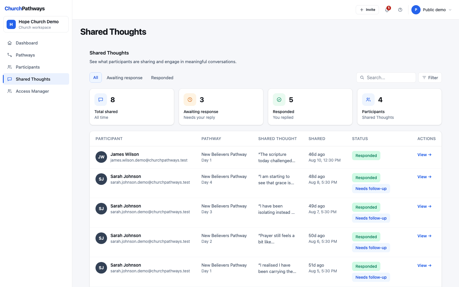This screenshot has height=287, width=459.
Task: Open Shared Thoughts in the sidebar
Action: coord(36,79)
